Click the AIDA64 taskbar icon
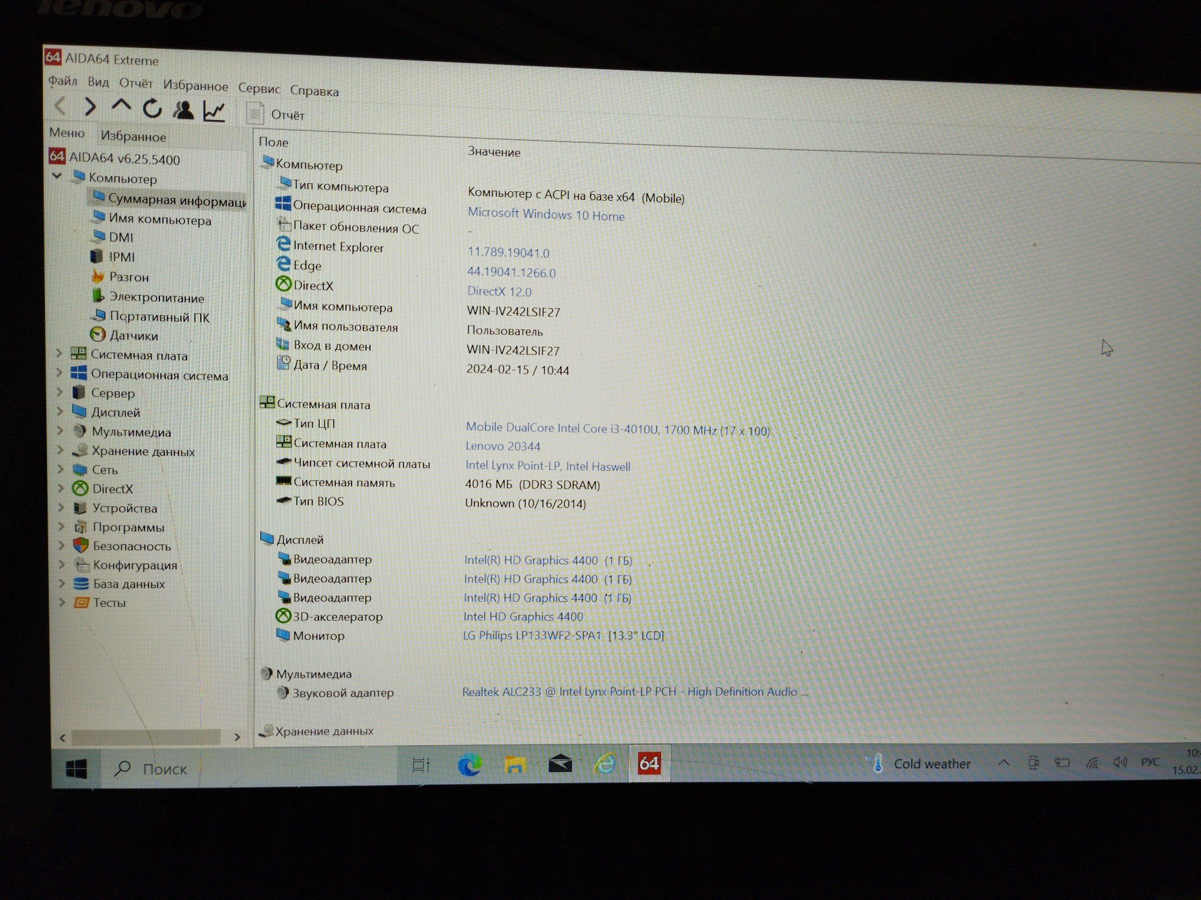 pos(649,762)
